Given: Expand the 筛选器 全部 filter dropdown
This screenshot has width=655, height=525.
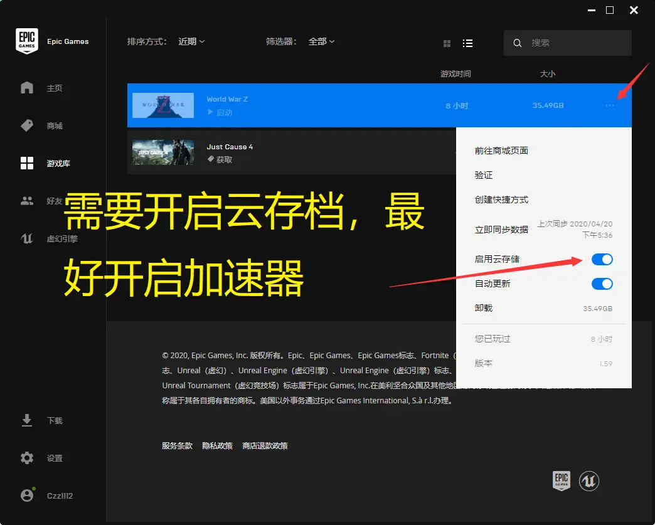Looking at the screenshot, I should coord(322,41).
